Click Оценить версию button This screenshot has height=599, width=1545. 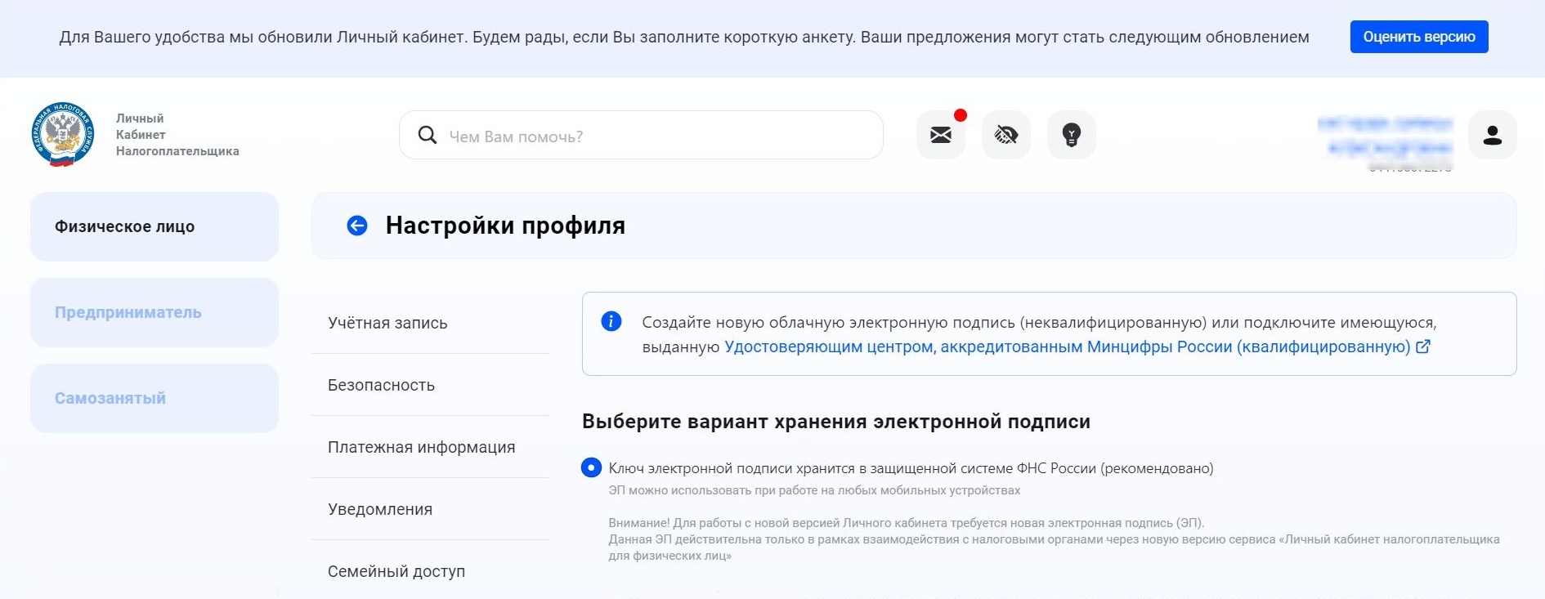pyautogui.click(x=1419, y=37)
